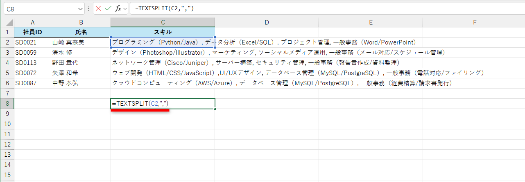Select row 6 header

[7, 83]
